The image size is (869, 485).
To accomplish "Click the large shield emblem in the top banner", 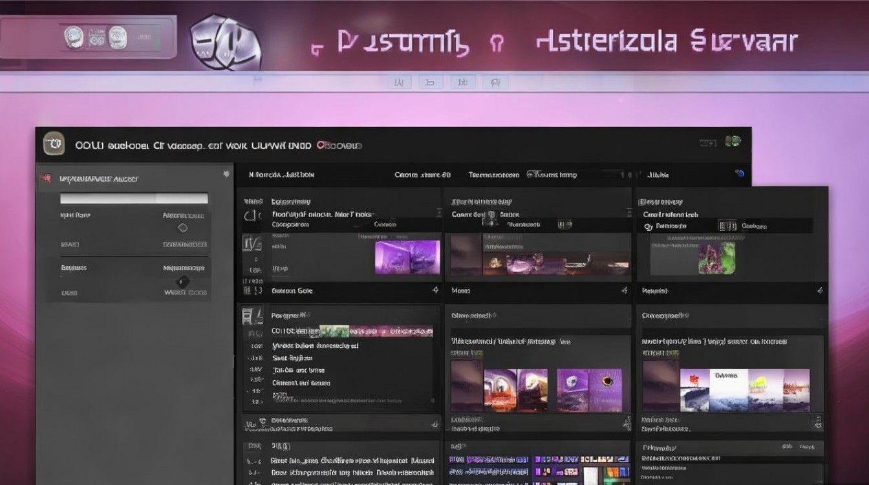I will tap(226, 41).
